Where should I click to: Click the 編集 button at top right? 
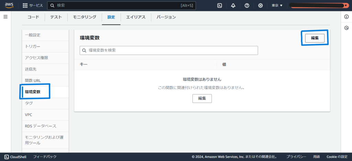[315, 38]
